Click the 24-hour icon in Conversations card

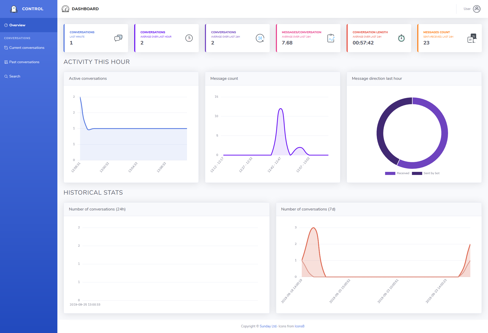[x=260, y=38]
